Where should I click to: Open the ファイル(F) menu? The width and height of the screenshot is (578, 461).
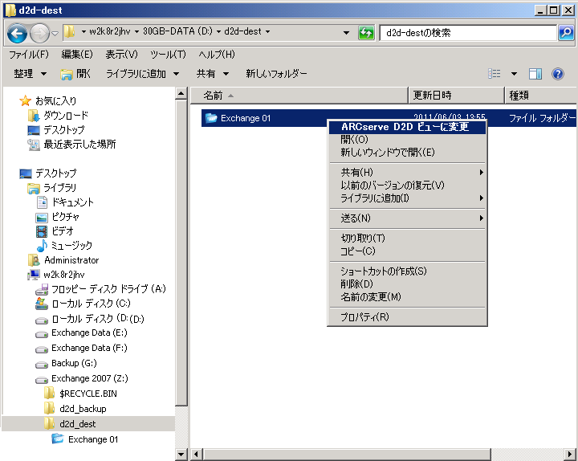(x=29, y=55)
